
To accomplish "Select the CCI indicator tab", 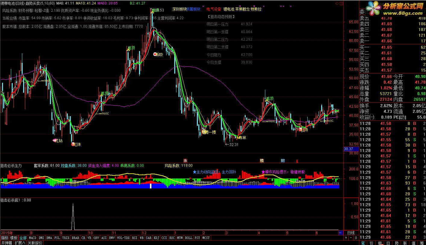I will [164, 238].
